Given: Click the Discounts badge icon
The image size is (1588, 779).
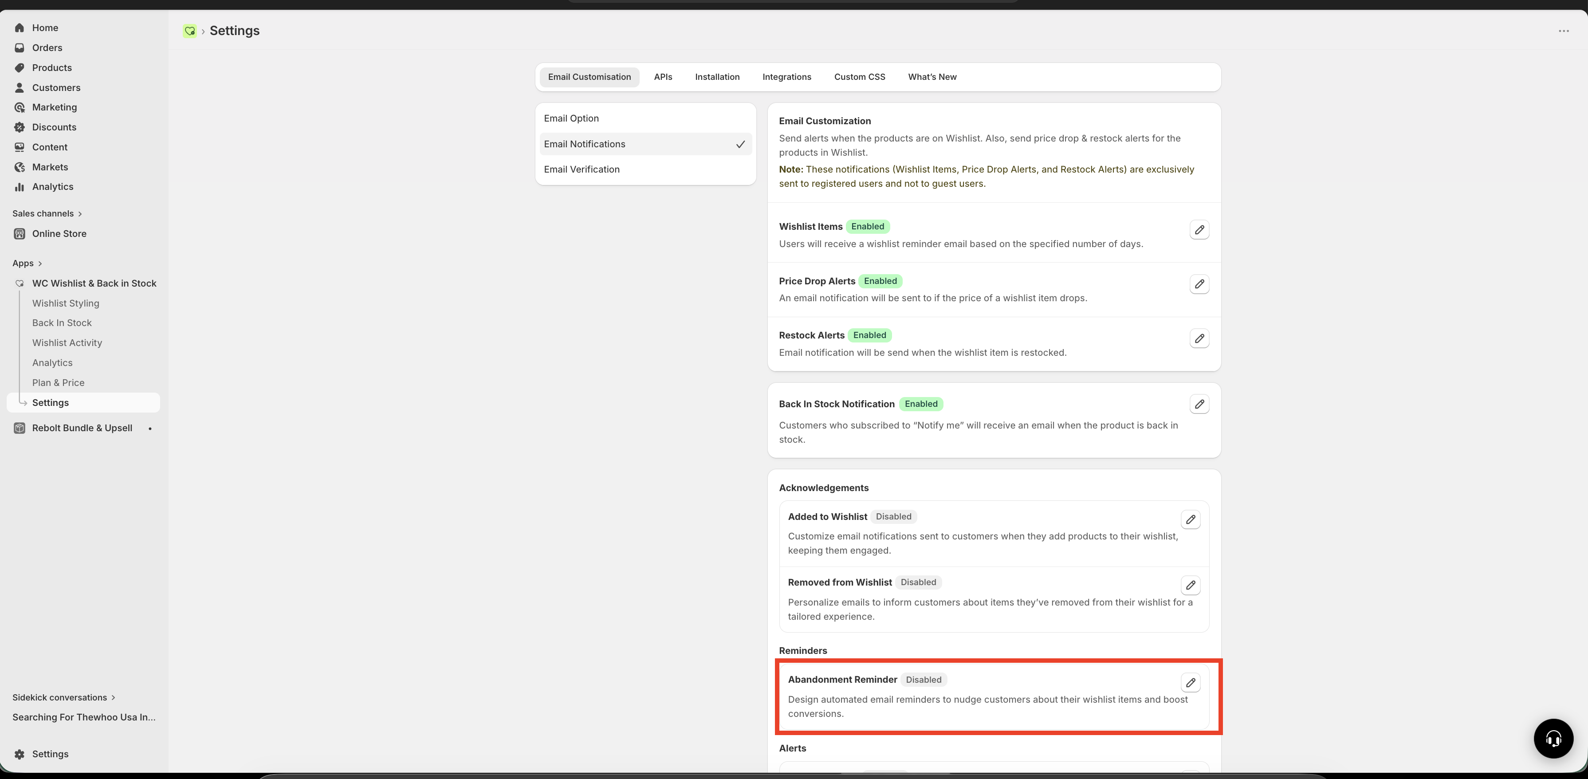Looking at the screenshot, I should click(x=20, y=127).
